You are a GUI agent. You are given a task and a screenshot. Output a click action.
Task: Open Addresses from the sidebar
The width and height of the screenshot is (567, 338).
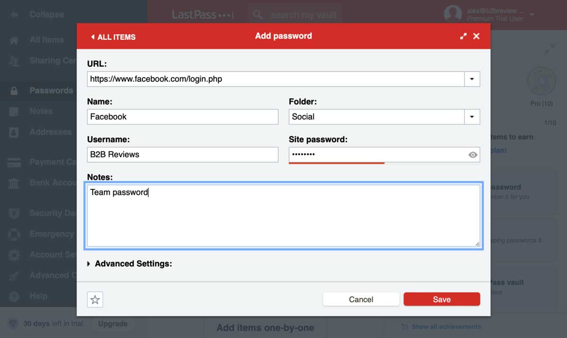click(x=50, y=132)
